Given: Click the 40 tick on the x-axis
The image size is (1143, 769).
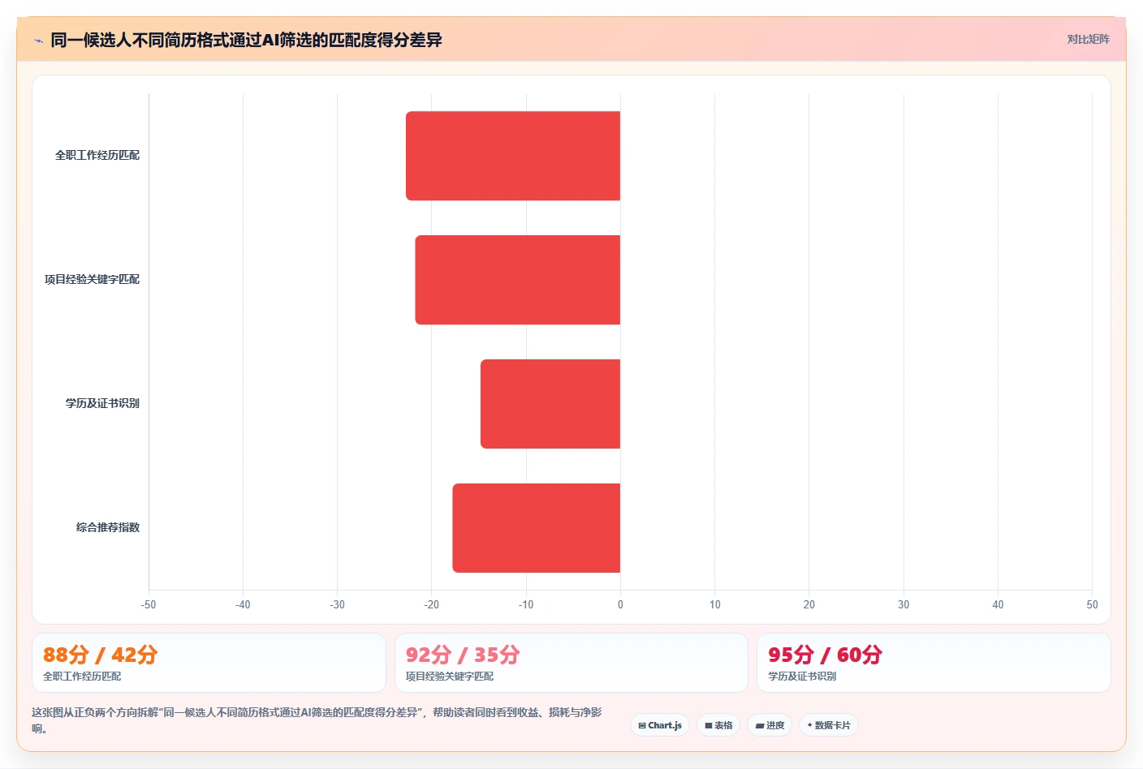Looking at the screenshot, I should (x=998, y=604).
